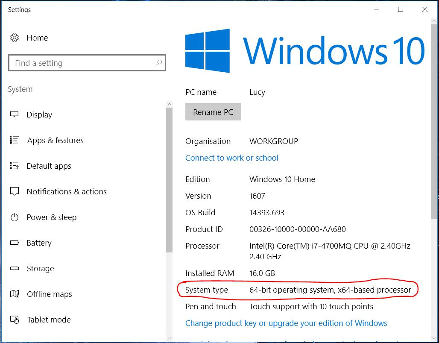Click sidebar scrollbar up arrow
439x343 pixels.
(169, 105)
